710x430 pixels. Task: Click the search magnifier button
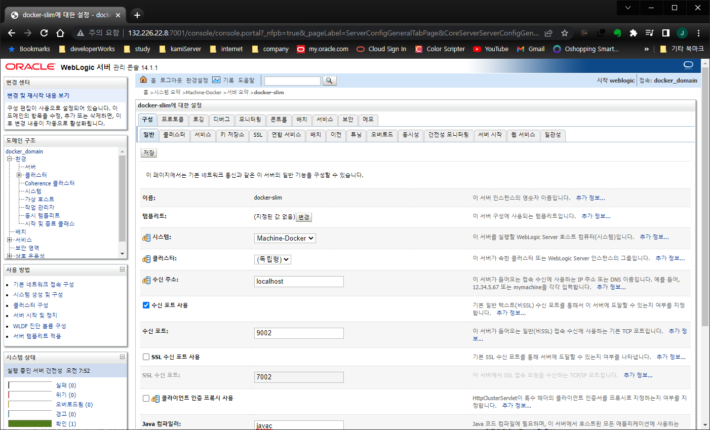point(329,81)
